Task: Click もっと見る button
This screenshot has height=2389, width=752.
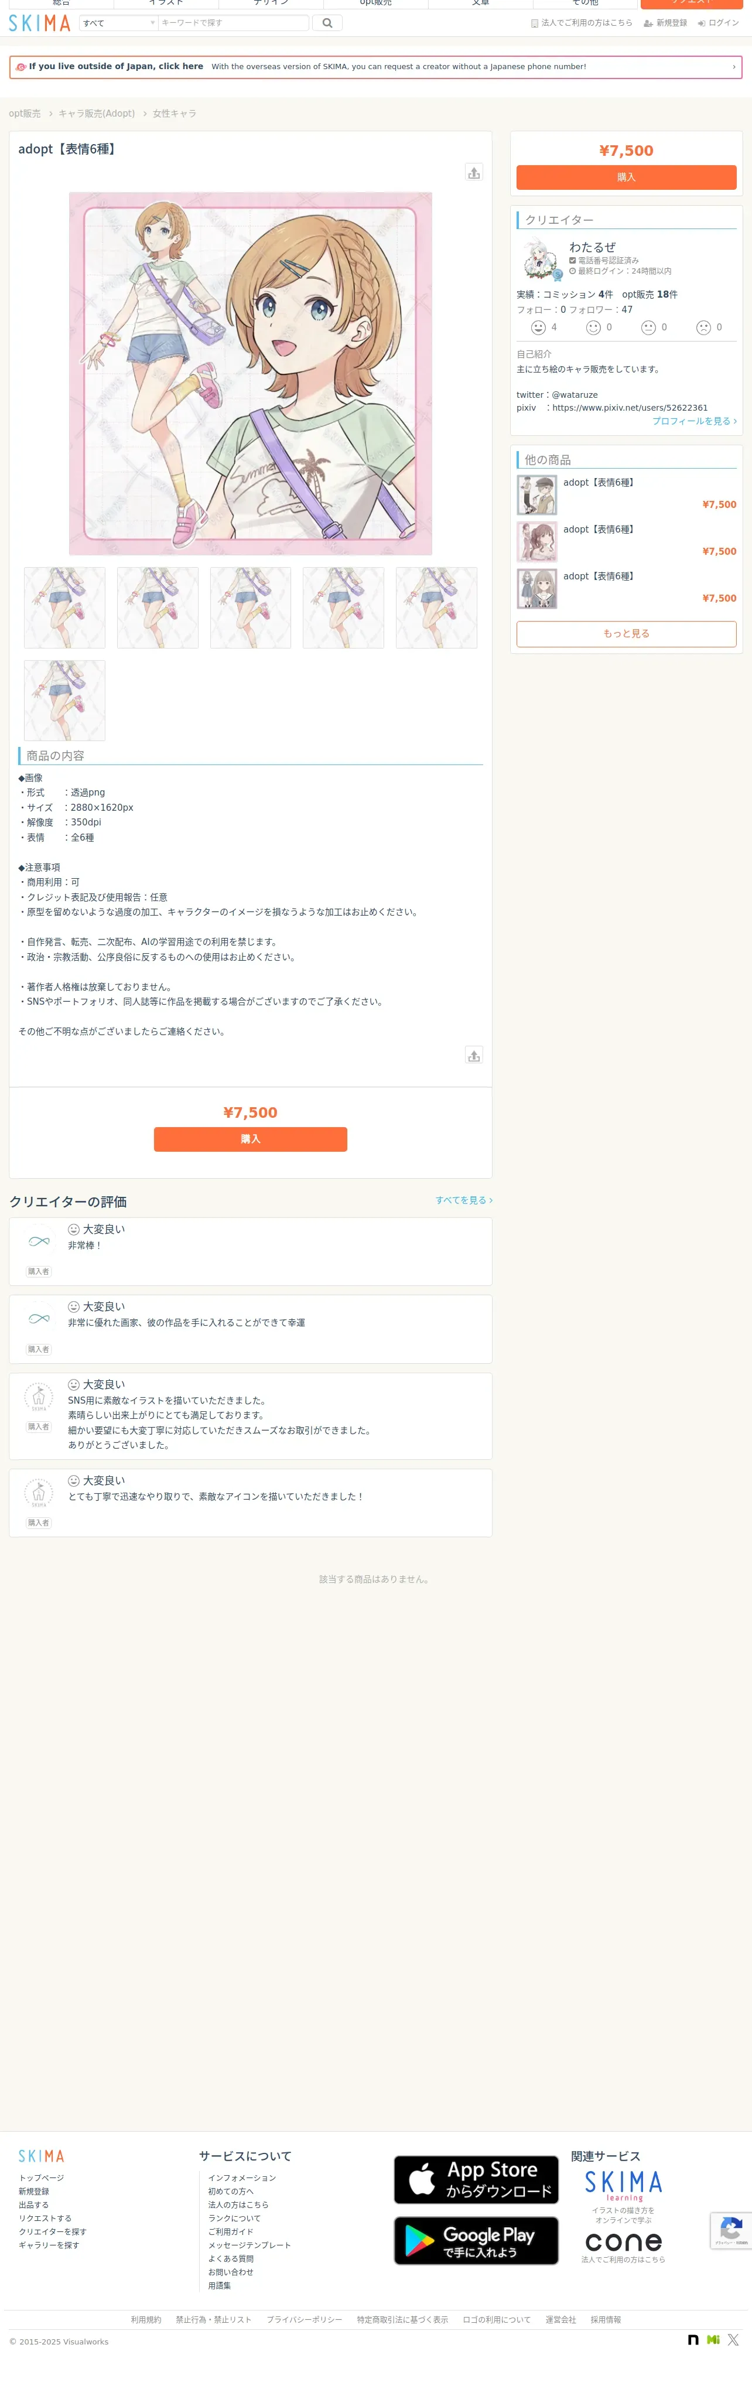Action: pos(626,633)
